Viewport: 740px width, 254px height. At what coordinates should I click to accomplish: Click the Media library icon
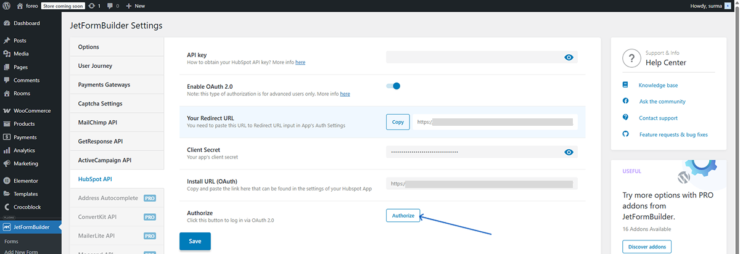(7, 54)
